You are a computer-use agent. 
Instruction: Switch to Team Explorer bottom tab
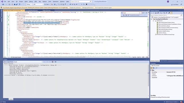(x=164, y=61)
